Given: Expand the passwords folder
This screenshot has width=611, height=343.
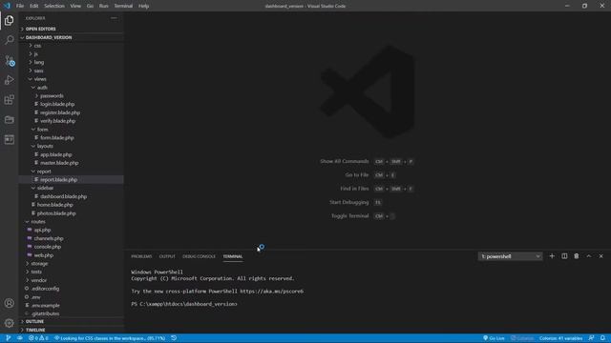Looking at the screenshot, I should pyautogui.click(x=52, y=95).
